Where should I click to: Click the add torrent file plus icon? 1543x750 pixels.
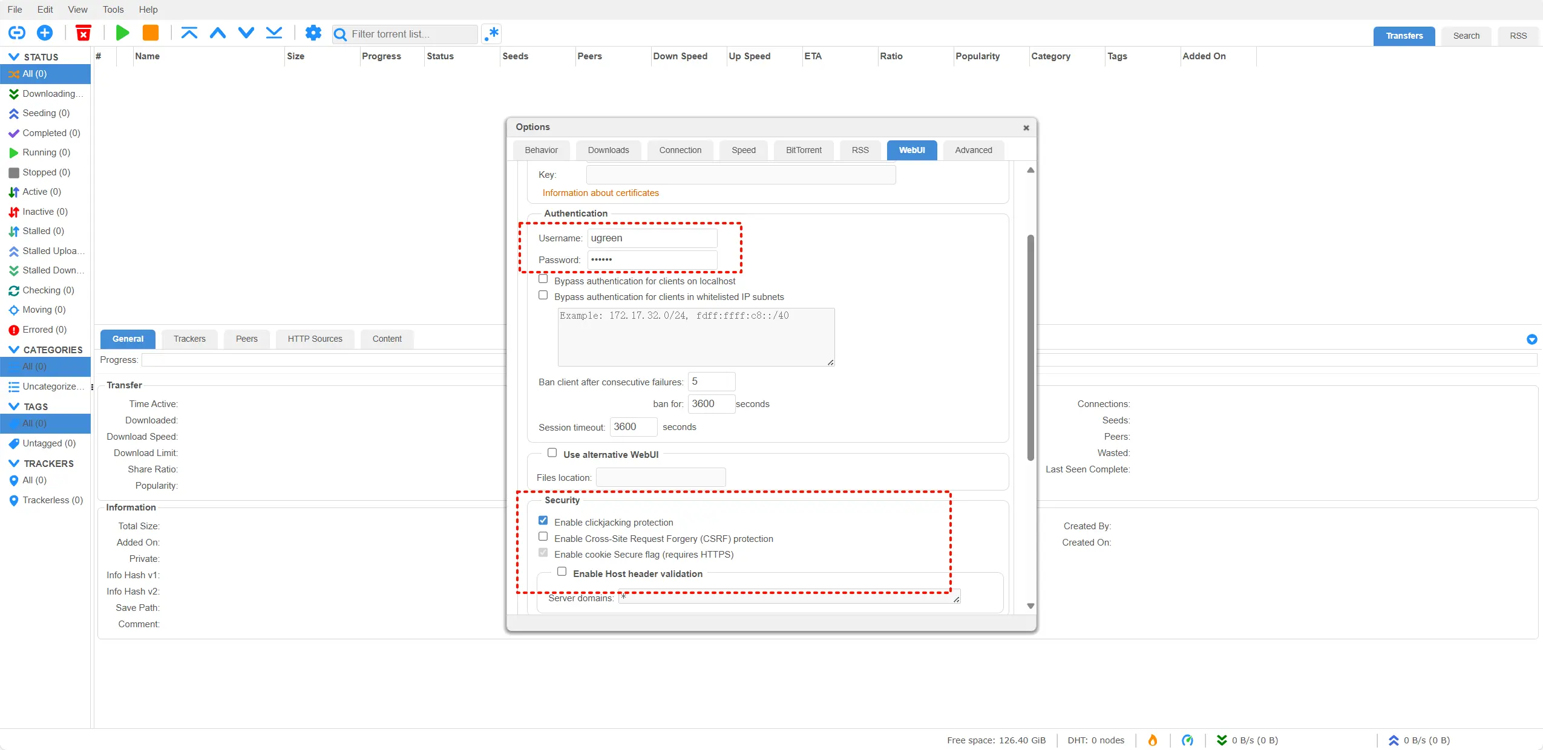pyautogui.click(x=45, y=33)
